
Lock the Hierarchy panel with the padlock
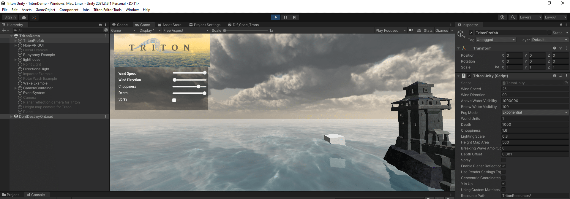point(100,25)
